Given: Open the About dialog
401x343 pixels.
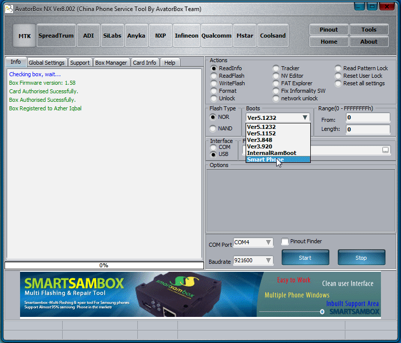Looking at the screenshot, I should [369, 42].
